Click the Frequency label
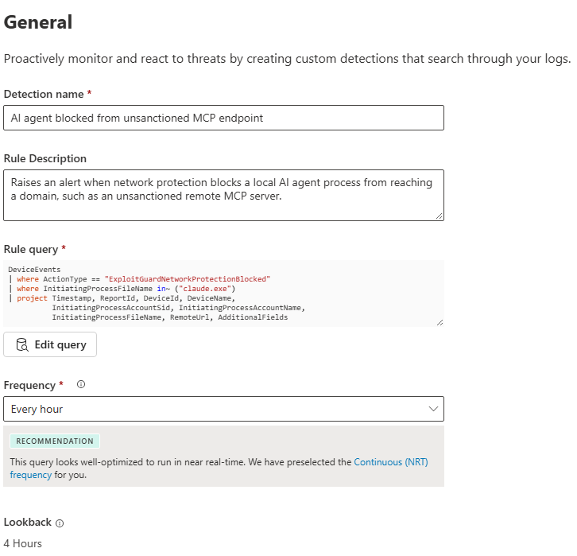This screenshot has width=577, height=556. [x=29, y=385]
